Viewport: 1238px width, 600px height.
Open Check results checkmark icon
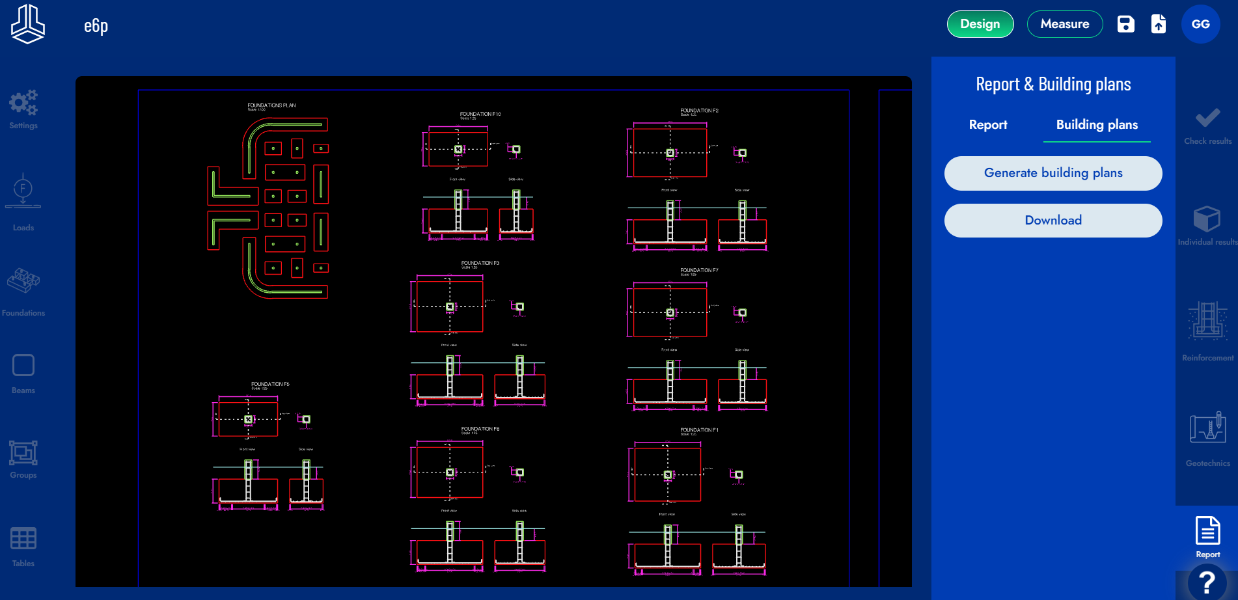pyautogui.click(x=1207, y=118)
